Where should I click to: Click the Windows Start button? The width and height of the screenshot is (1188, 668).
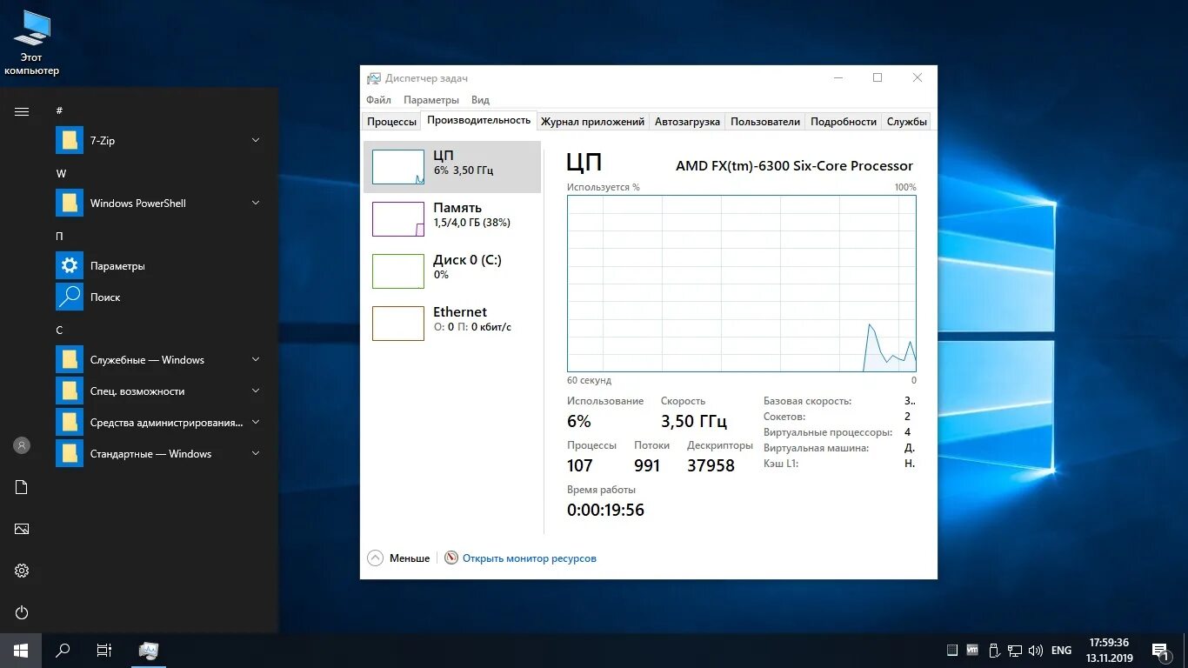click(x=21, y=650)
